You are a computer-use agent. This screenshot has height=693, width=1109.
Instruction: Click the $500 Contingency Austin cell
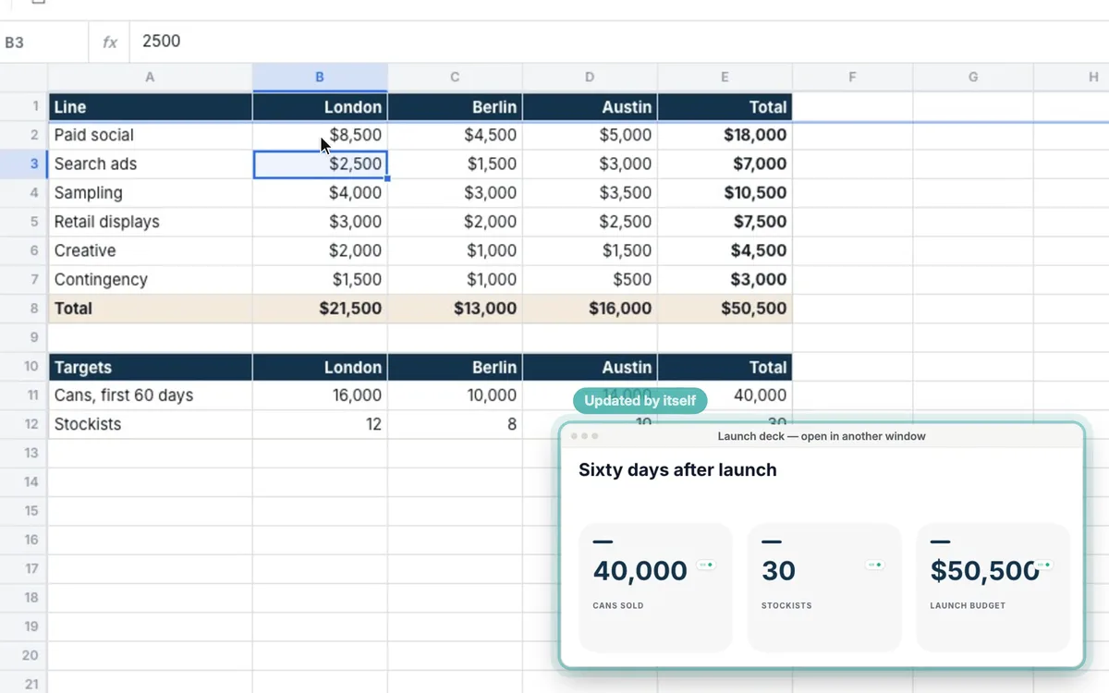click(x=590, y=279)
